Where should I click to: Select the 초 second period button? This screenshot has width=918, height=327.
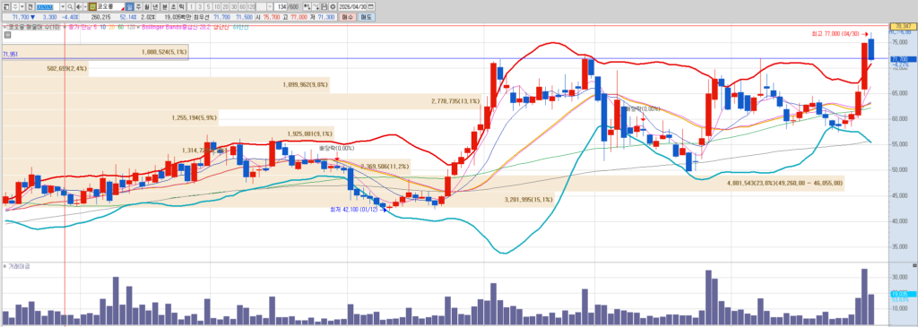pyautogui.click(x=173, y=6)
